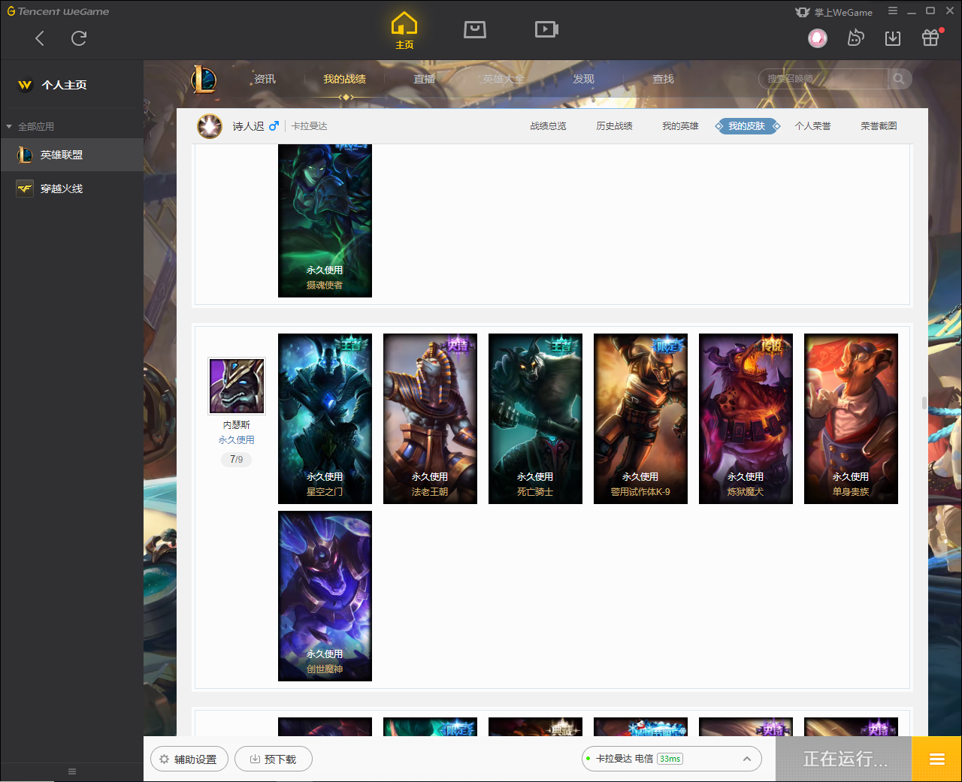Switch to 我的皮肤 sub-tab
Screen dimensions: 962x782
coord(746,126)
